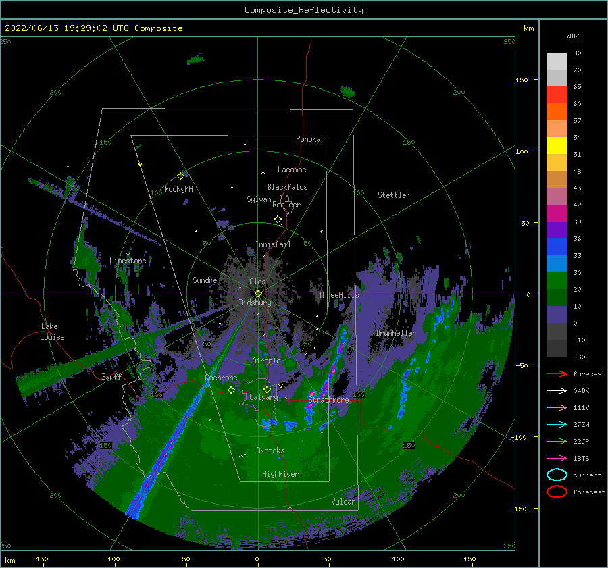Click the yellow diamond marker near RockyMH

180,176
